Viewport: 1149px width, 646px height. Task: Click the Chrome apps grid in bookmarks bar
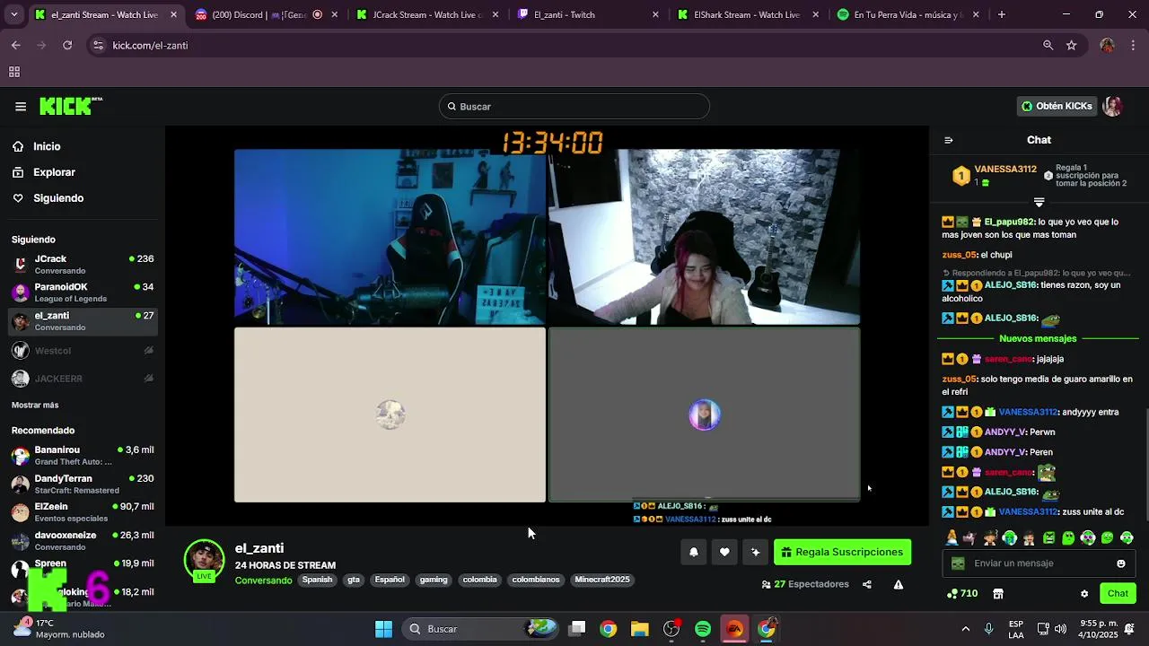pyautogui.click(x=14, y=72)
